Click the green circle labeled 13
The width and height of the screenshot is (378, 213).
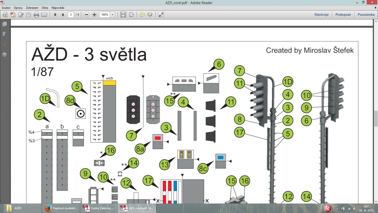[165, 165]
